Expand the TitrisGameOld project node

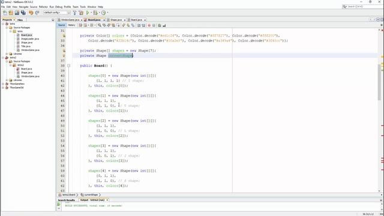coord(3,88)
